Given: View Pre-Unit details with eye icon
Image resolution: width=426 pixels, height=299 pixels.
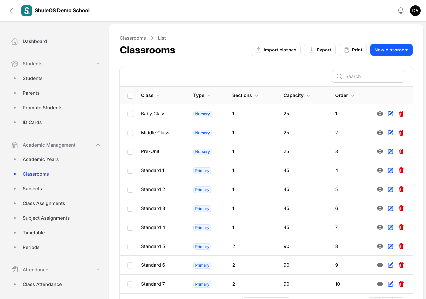Looking at the screenshot, I should [380, 151].
